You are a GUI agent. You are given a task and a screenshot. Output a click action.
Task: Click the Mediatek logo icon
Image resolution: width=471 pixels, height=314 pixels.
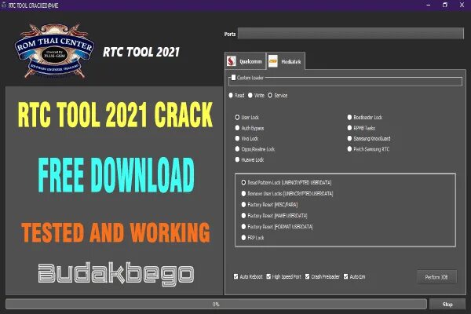272,61
